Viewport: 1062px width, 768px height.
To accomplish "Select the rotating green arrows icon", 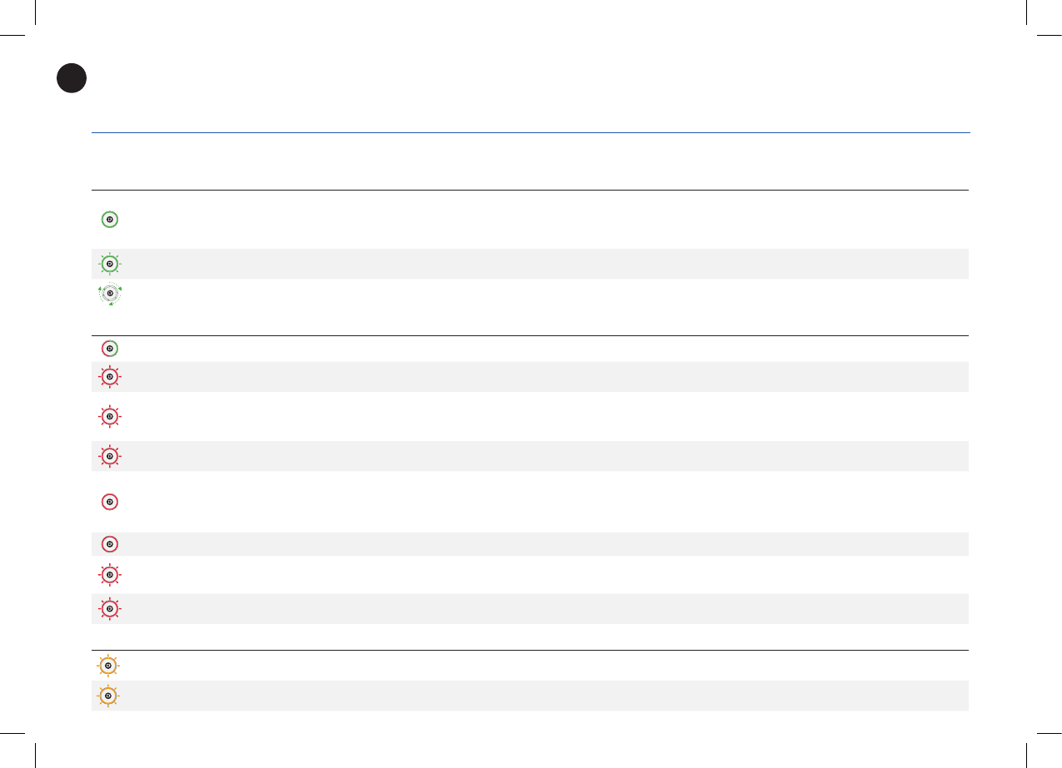I will coord(109,293).
